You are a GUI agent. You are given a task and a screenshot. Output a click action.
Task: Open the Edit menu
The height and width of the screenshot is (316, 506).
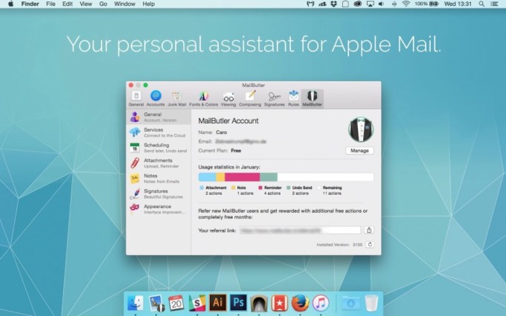(68, 4)
